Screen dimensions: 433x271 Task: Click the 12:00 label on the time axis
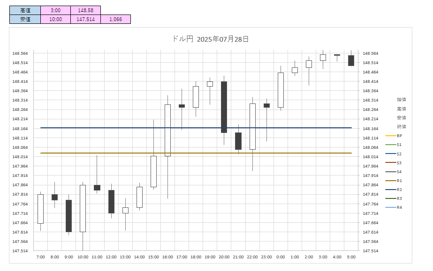pos(111,257)
